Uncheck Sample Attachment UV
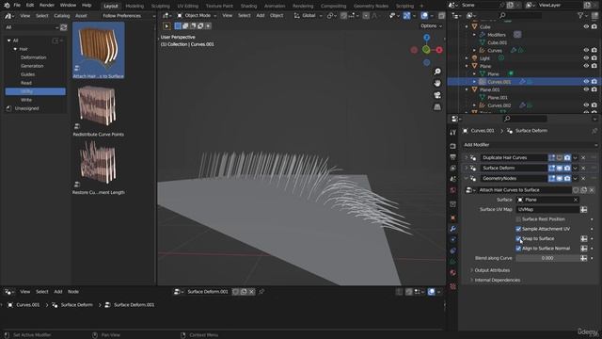The height and width of the screenshot is (339, 602). [518, 229]
